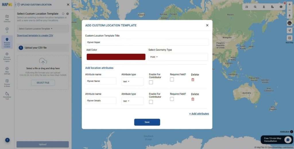Click the pin marker tool in toolbar
Screen dimensions: 294x149
tap(264, 7)
